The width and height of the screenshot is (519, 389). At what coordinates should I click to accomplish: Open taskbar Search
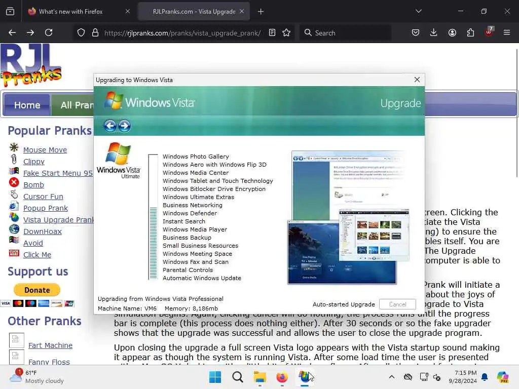[237, 377]
